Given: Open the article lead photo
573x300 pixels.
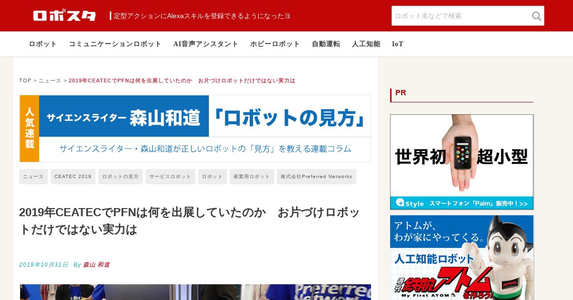Looking at the screenshot, I should coord(195,292).
